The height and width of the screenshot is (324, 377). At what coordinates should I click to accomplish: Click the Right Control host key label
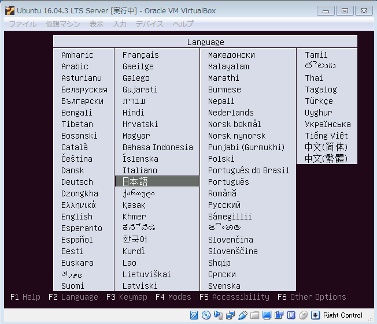343,315
